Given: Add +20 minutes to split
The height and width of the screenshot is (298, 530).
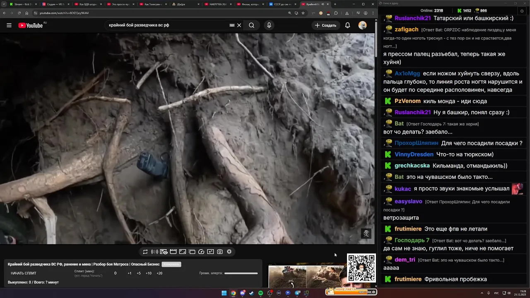Looking at the screenshot, I should point(159,273).
